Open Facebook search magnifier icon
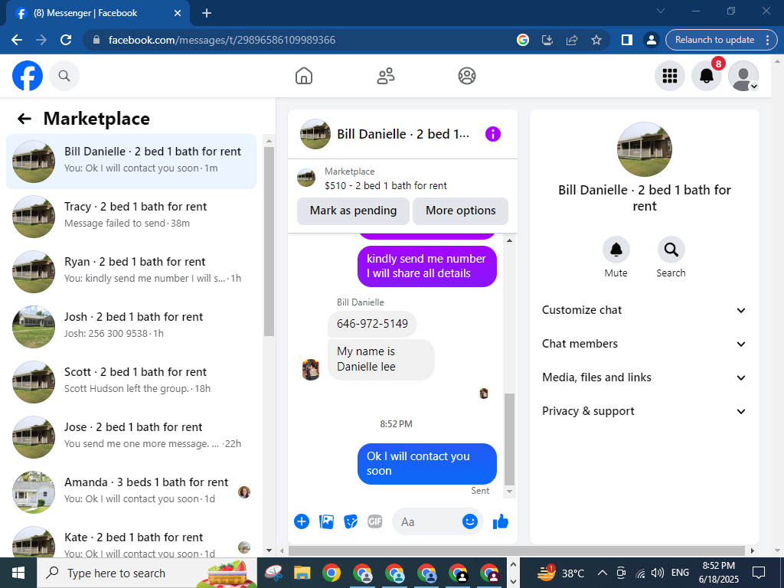The height and width of the screenshot is (588, 784). (x=64, y=76)
